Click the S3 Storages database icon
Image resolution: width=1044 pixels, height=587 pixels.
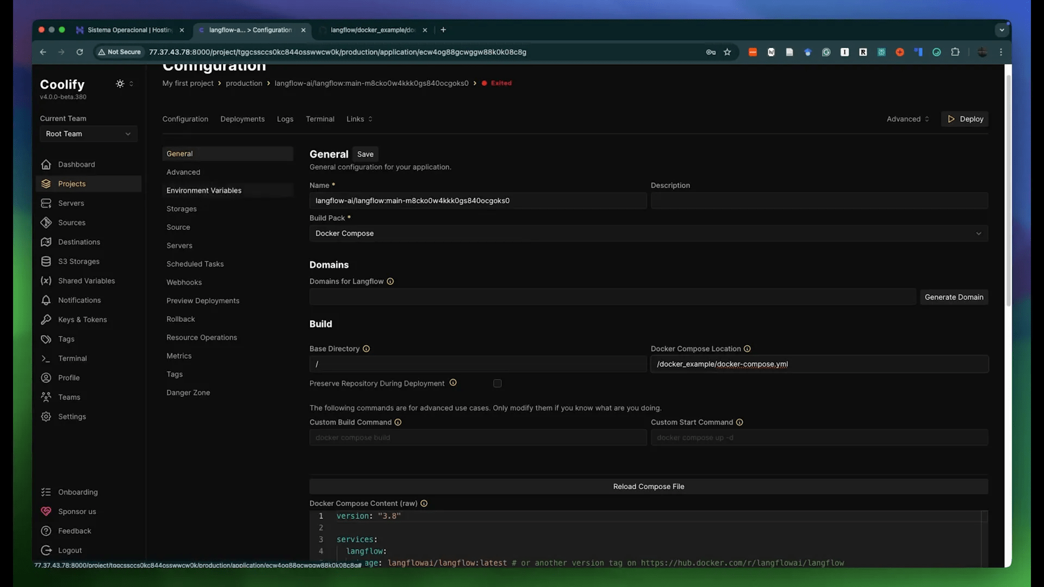46,261
